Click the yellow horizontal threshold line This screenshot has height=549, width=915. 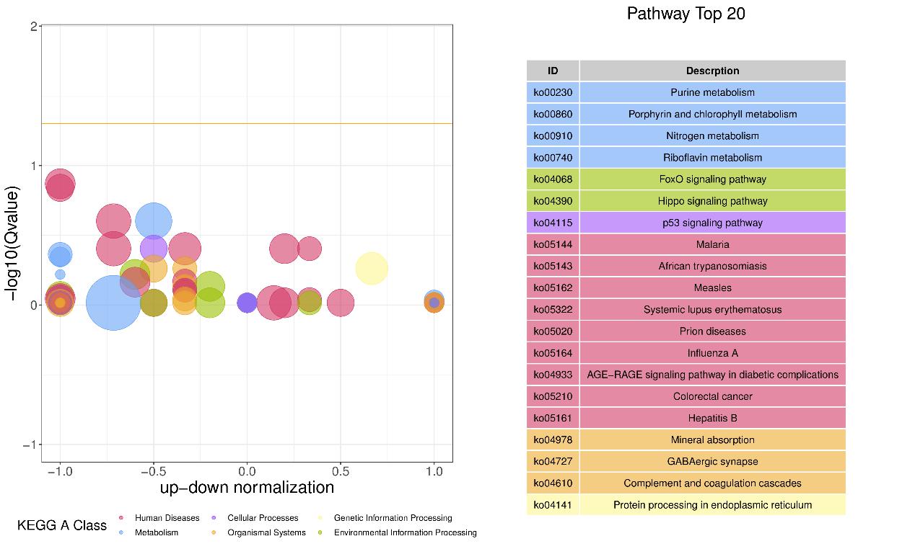(289, 124)
